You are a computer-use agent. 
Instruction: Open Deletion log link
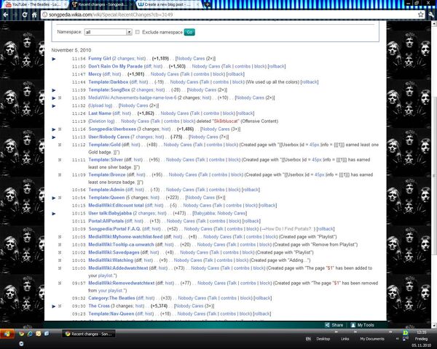pos(102,121)
